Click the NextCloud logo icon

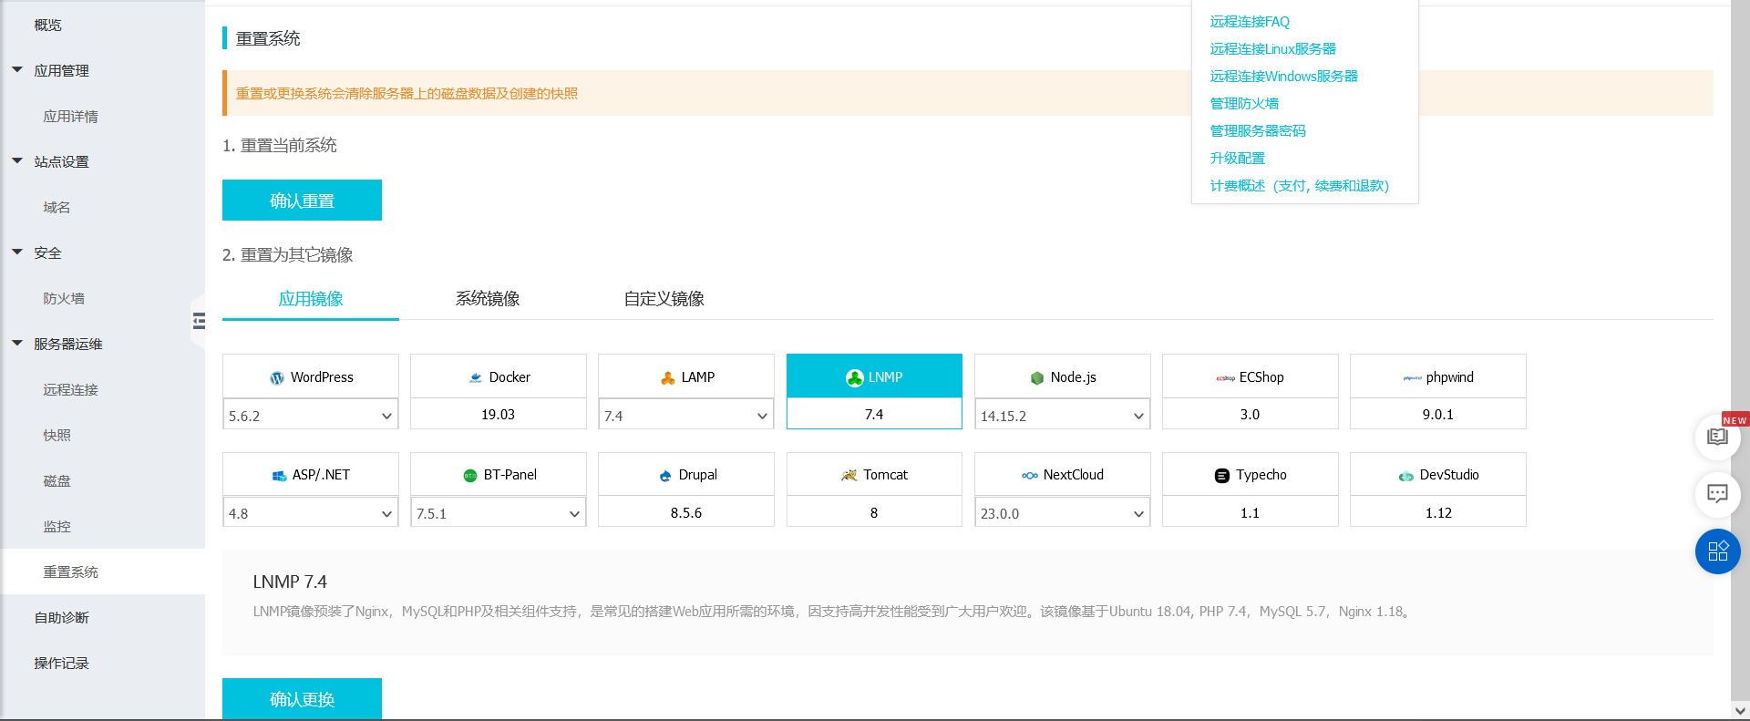(1030, 476)
